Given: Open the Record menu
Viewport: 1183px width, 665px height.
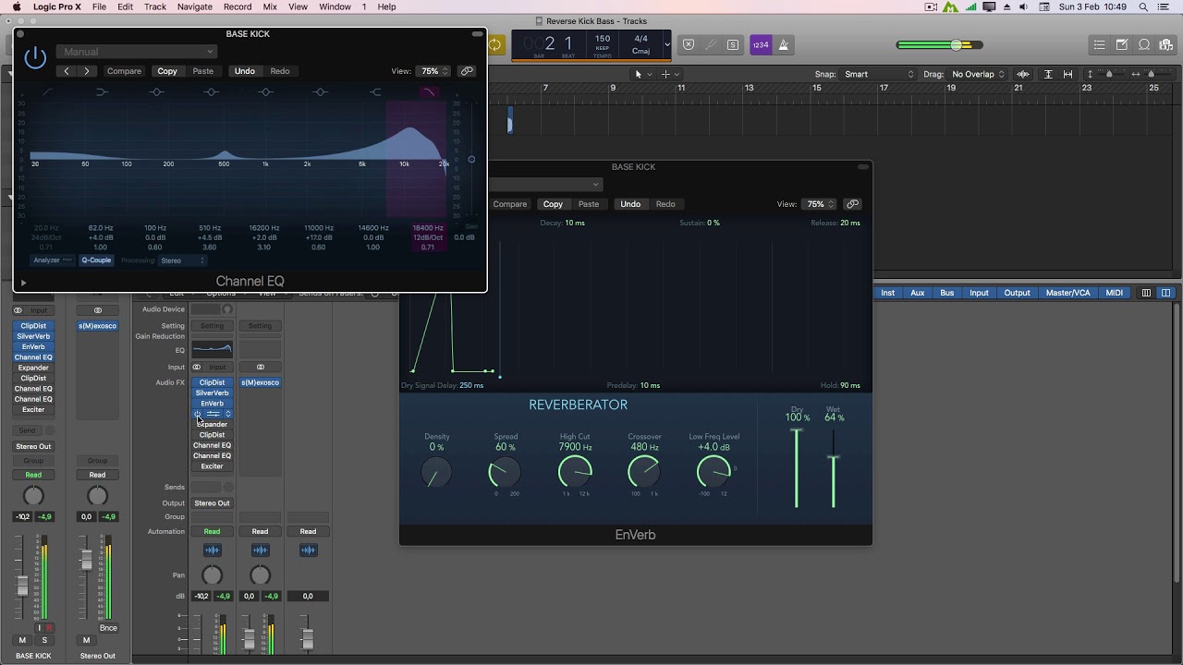Looking at the screenshot, I should tap(238, 6).
